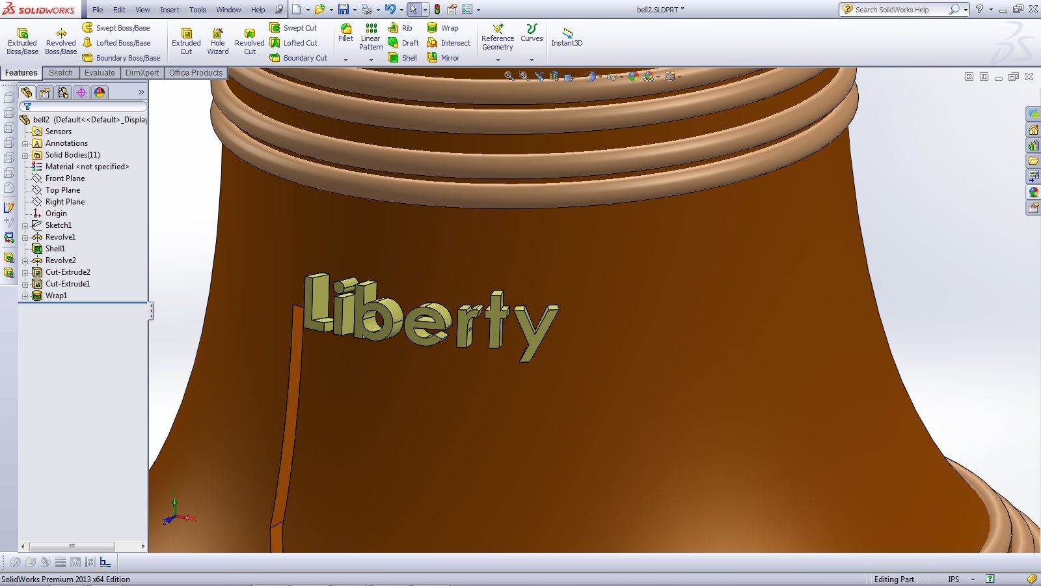Expand the Revolve1 feature node
The height and width of the screenshot is (586, 1041).
pyautogui.click(x=25, y=237)
